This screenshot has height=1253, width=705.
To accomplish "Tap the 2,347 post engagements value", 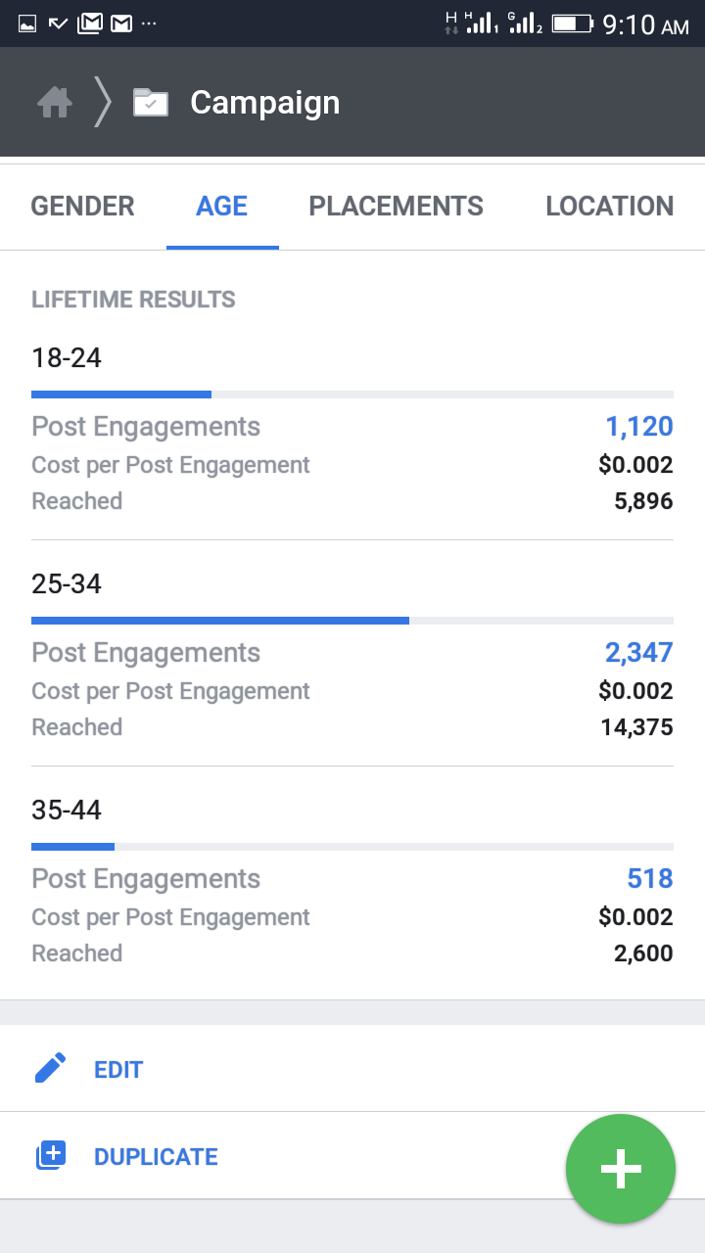I will pos(639,652).
